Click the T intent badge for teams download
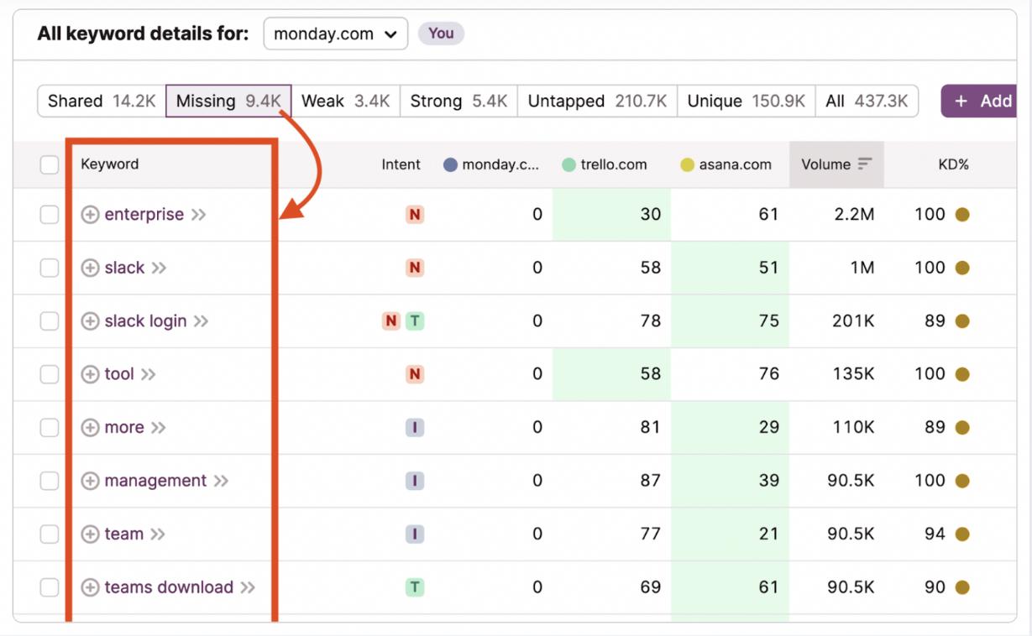The image size is (1032, 636). (414, 587)
